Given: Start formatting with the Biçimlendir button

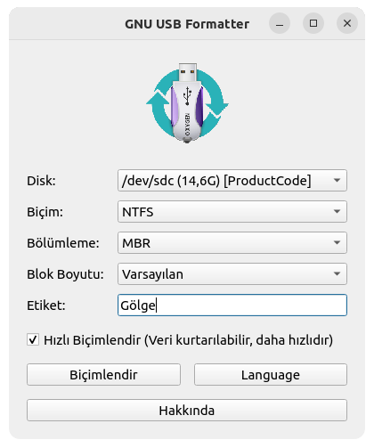Looking at the screenshot, I should pos(103,374).
